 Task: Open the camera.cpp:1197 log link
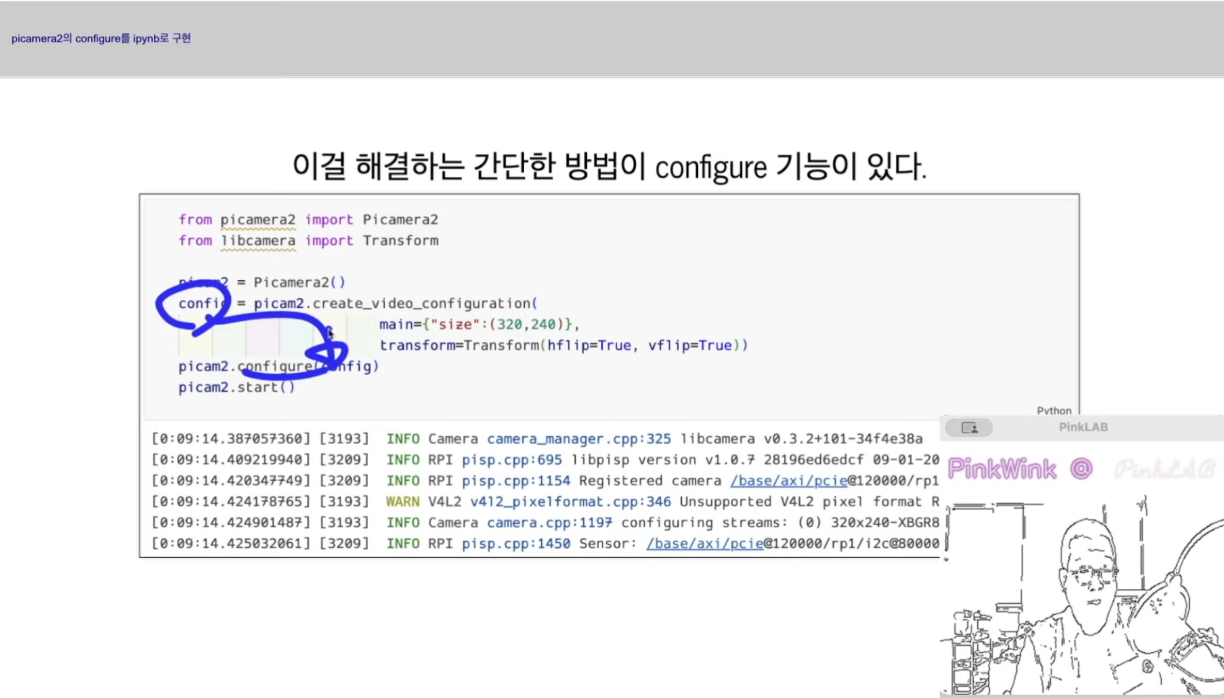(x=549, y=522)
